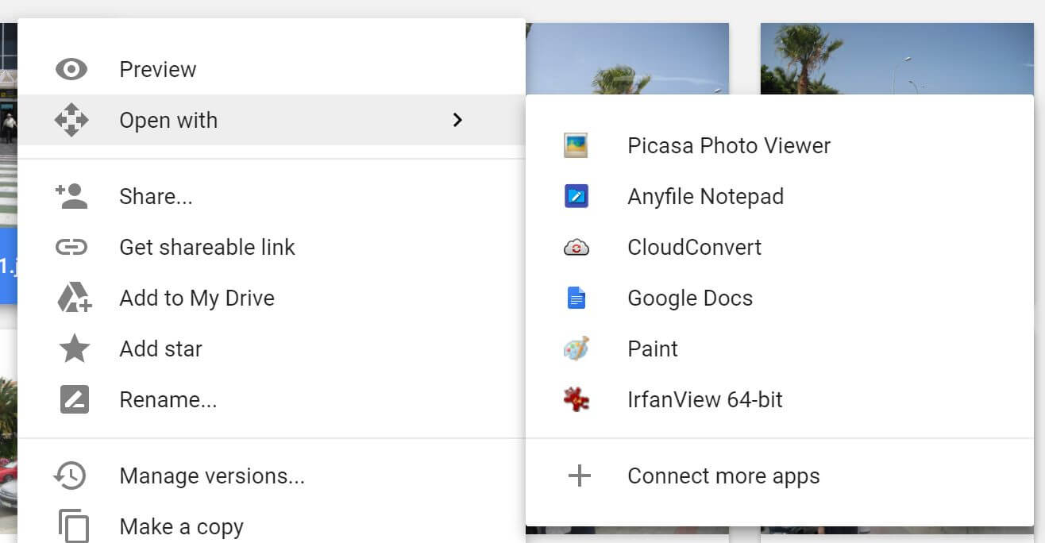1045x543 pixels.
Task: Click the eye icon next to Preview
Action: [71, 70]
